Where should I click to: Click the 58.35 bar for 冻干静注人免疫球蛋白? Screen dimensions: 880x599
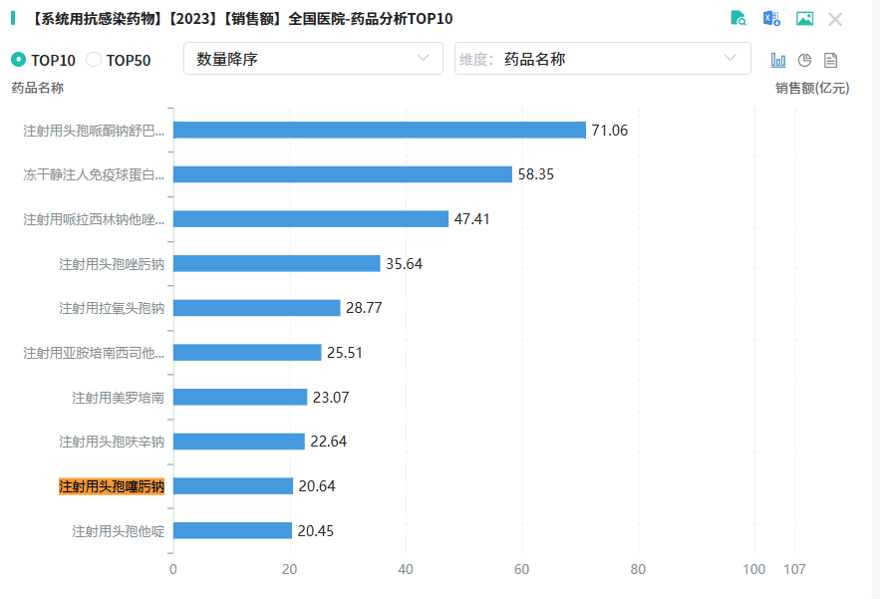343,174
